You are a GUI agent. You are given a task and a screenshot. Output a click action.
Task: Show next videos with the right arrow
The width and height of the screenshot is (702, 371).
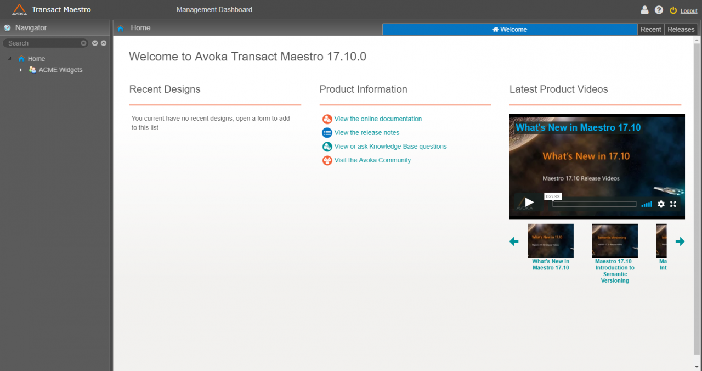[x=680, y=241]
